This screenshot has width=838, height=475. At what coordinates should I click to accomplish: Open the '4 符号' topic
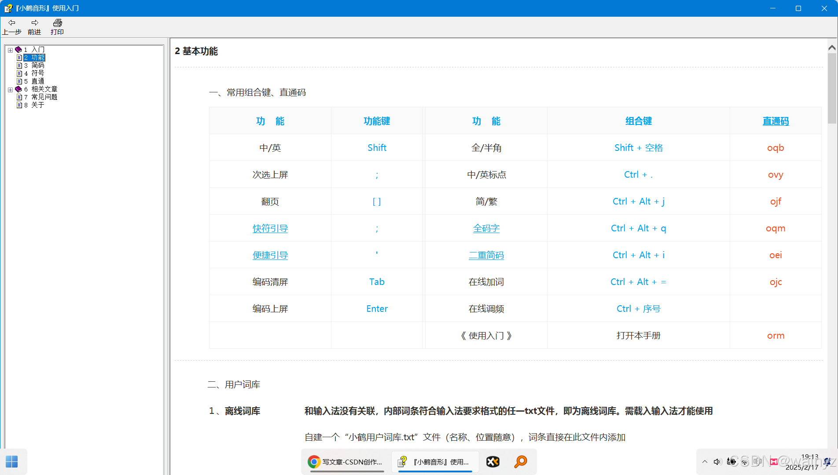(34, 73)
